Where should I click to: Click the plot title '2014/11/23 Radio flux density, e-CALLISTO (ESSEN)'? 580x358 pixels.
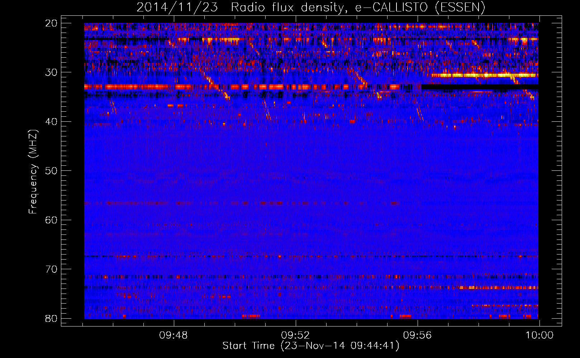pos(311,7)
